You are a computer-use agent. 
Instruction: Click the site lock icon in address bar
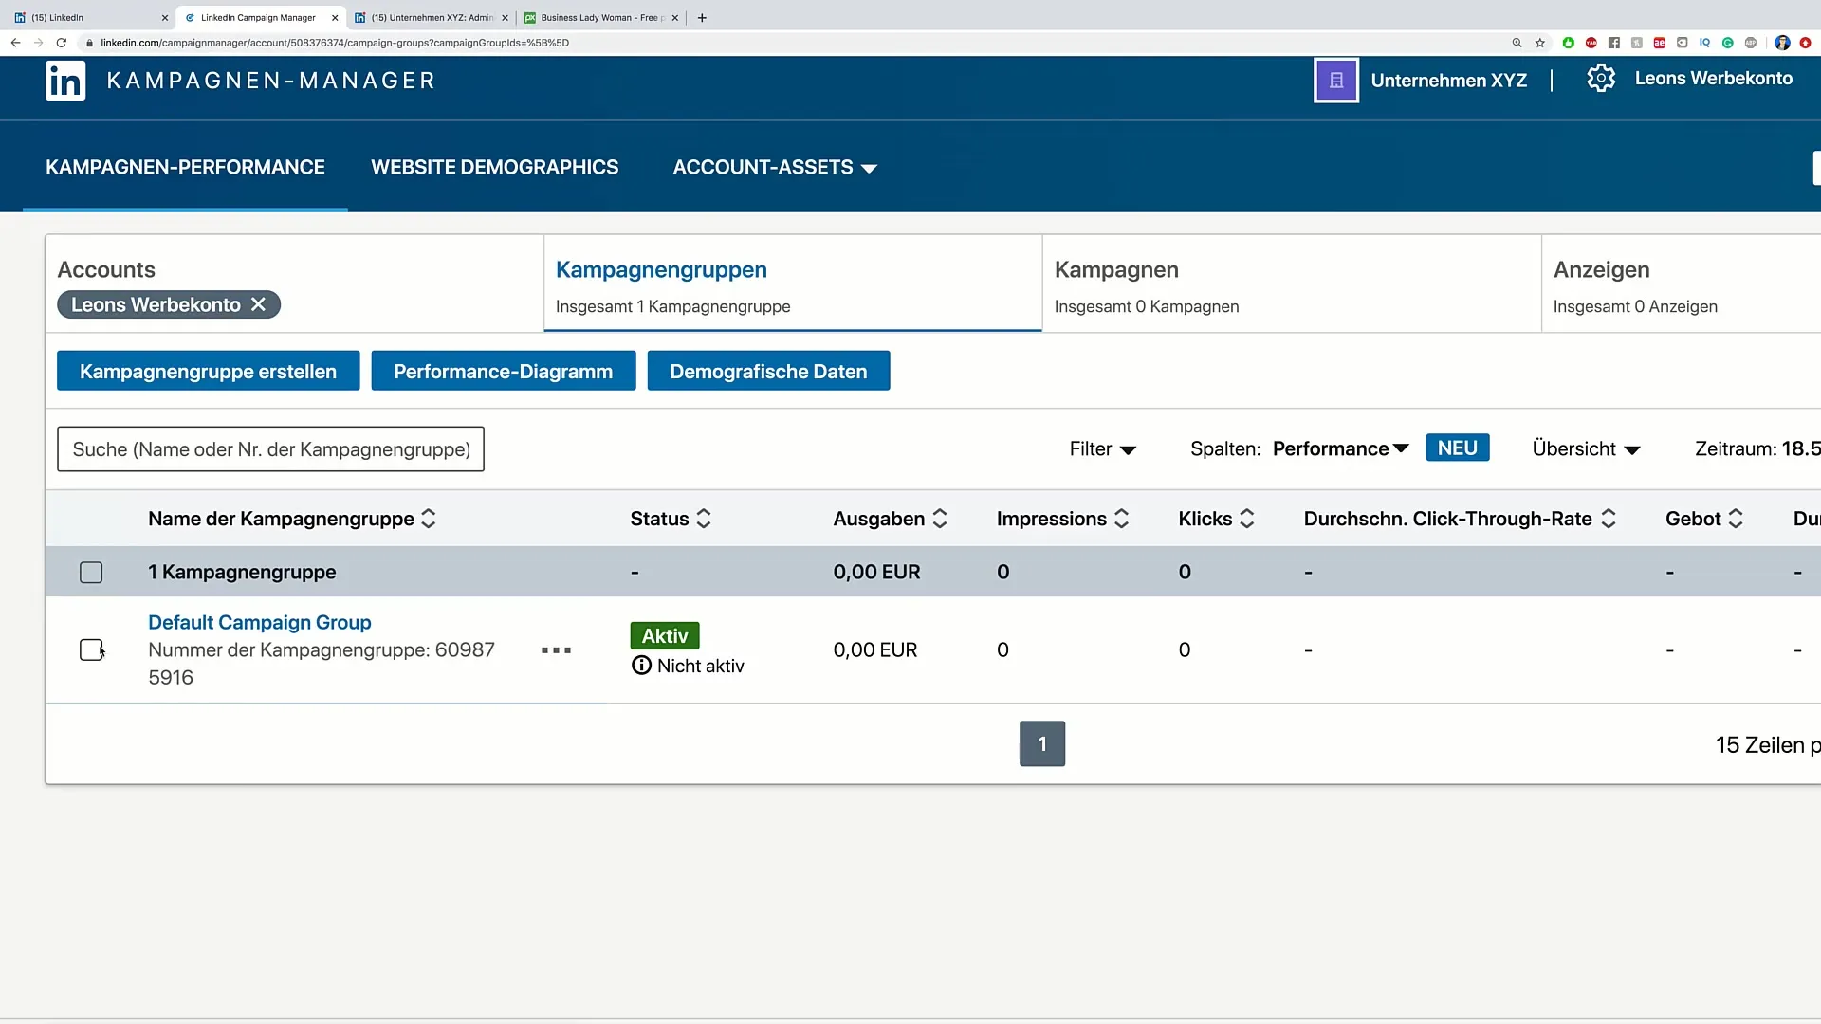pyautogui.click(x=89, y=43)
